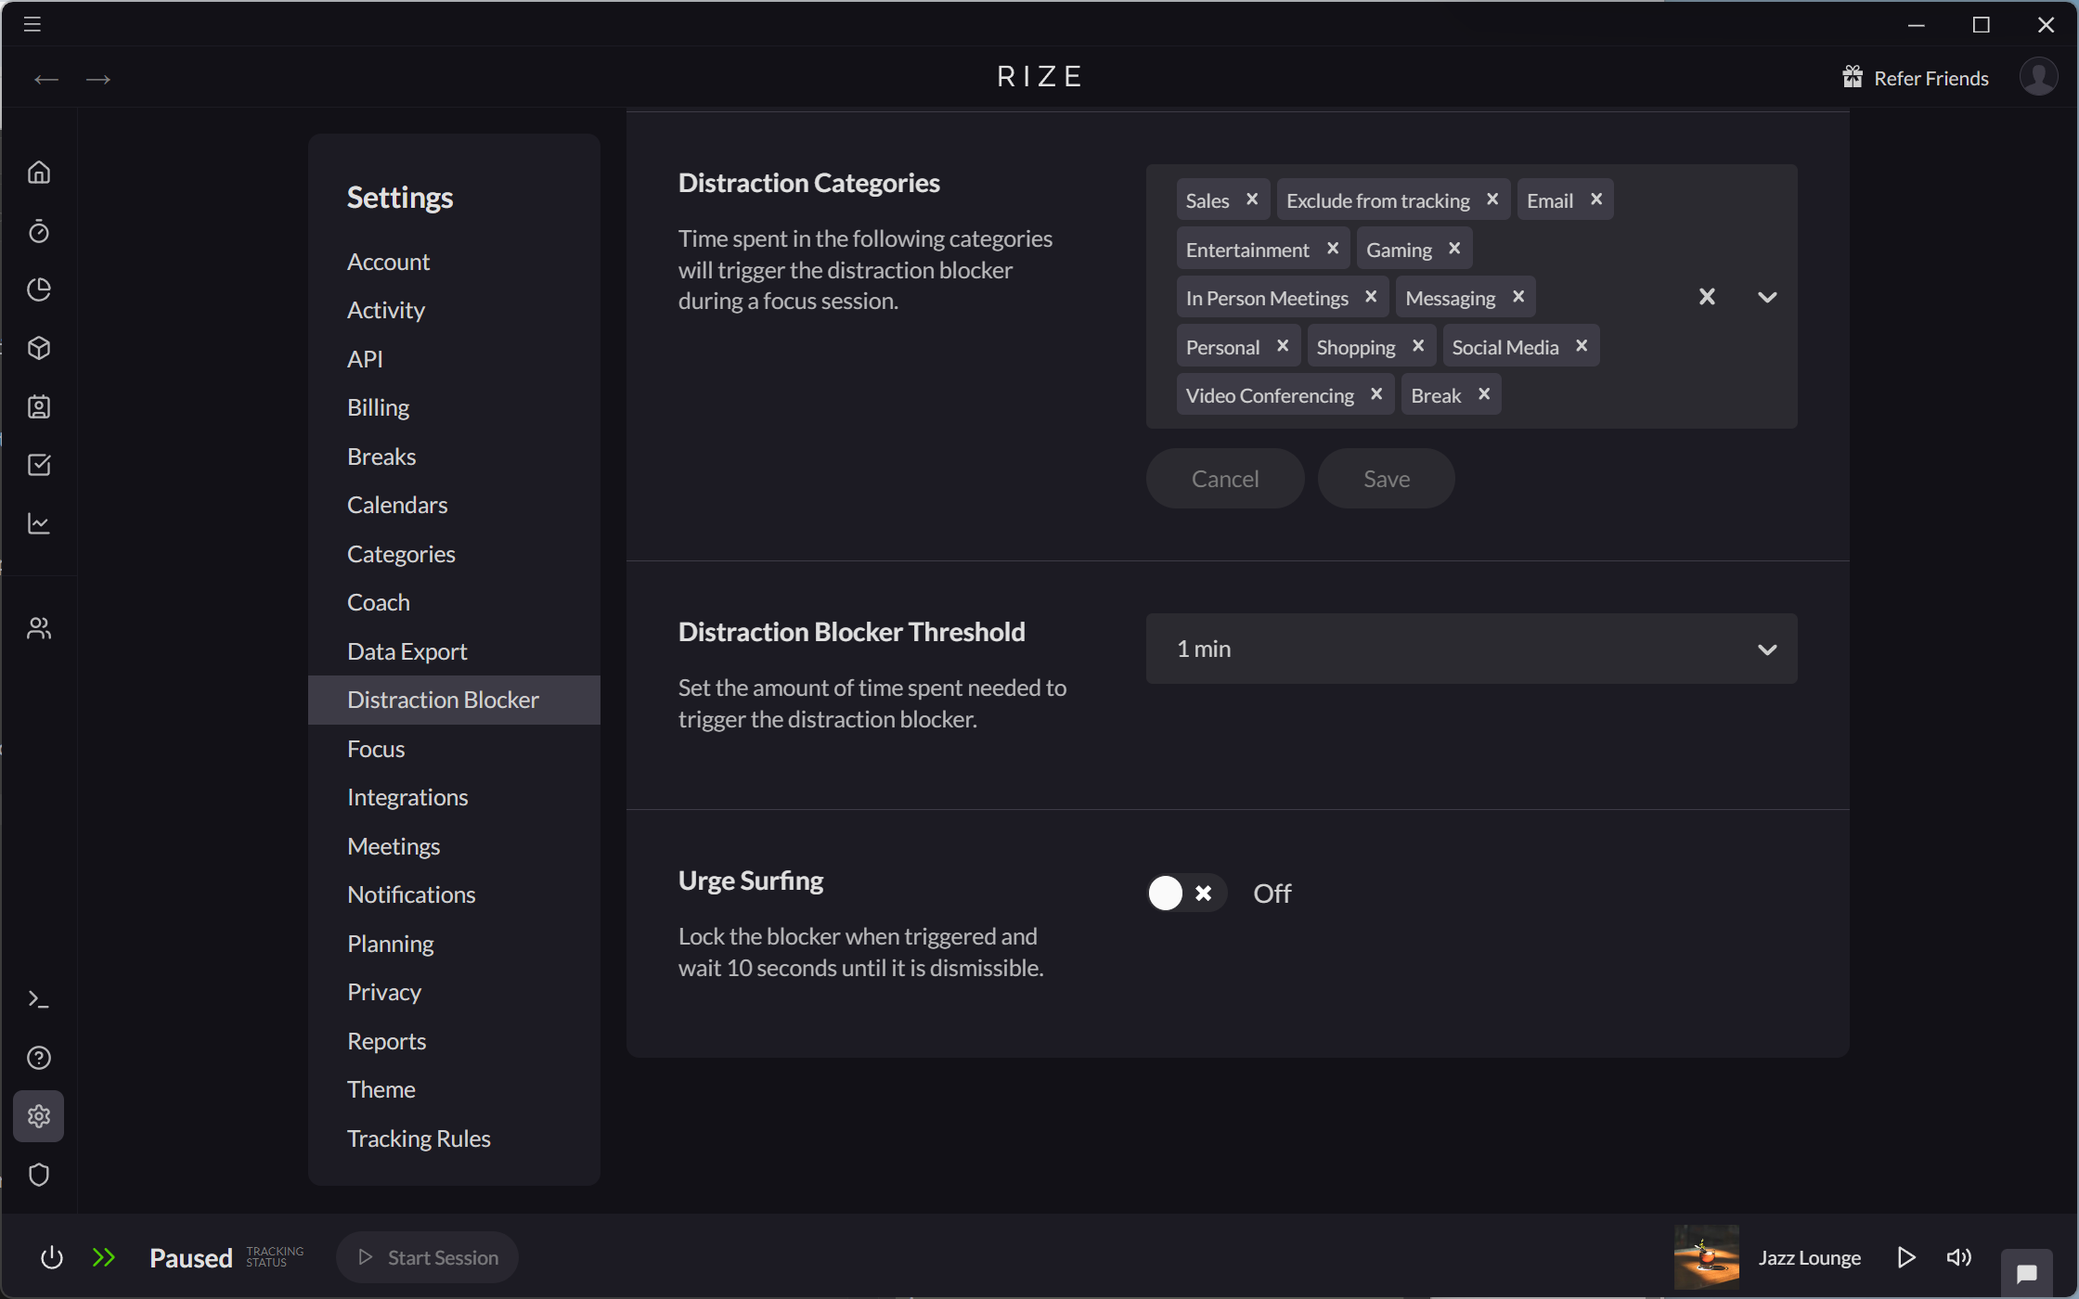Image resolution: width=2079 pixels, height=1299 pixels.
Task: Remove the Social Media category tag
Action: [1582, 345]
